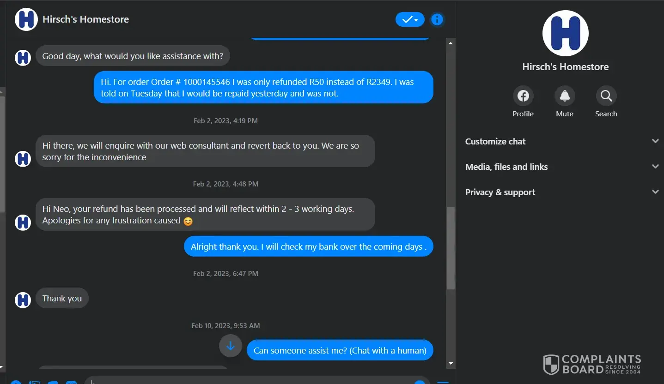Click sender avatar beside "Thank you" message
664x384 pixels.
pos(23,300)
